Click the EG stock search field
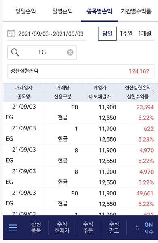This screenshot has height=243, width=158. pos(42,52)
